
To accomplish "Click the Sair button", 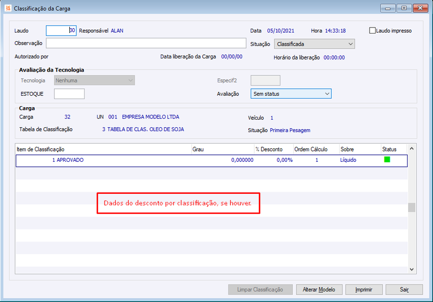I will (404, 290).
